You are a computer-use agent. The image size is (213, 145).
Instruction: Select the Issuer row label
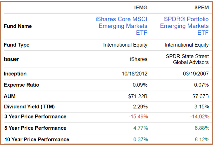pyautogui.click(x=11, y=59)
